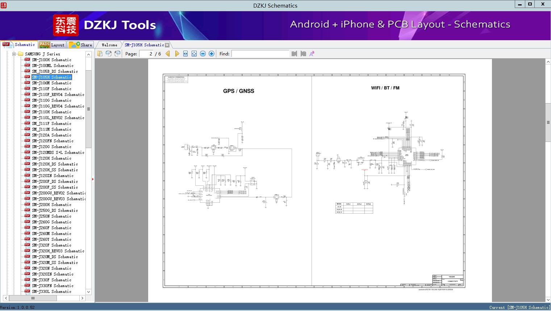Click the Find text input field
The height and width of the screenshot is (311, 551).
(260, 54)
